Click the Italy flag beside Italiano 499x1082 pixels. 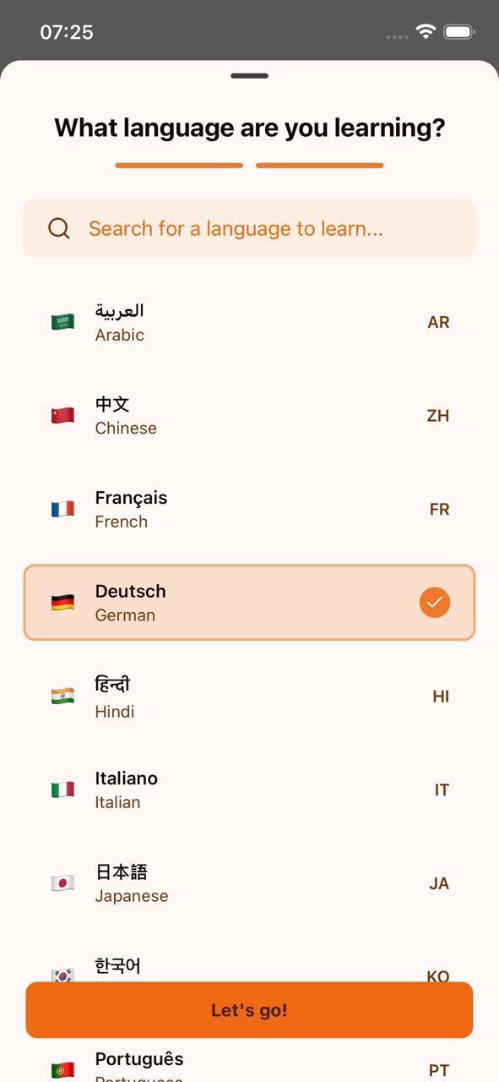(62, 789)
